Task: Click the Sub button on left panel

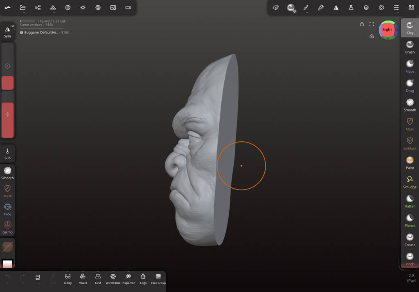Action: tap(7, 154)
